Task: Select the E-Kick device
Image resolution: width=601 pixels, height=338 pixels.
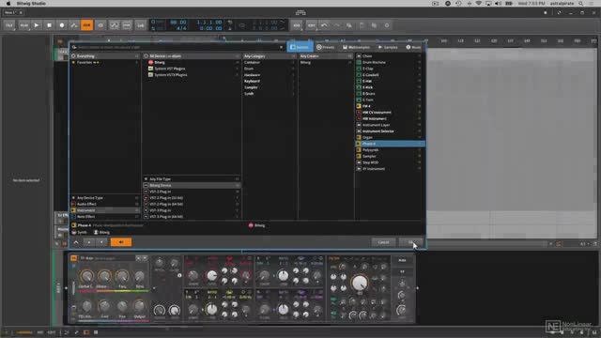Action: pos(390,87)
